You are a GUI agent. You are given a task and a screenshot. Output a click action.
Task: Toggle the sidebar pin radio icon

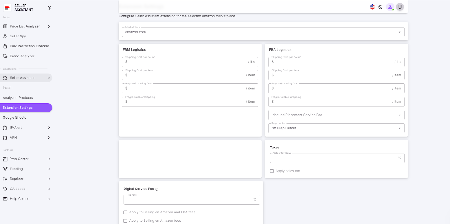[49, 8]
